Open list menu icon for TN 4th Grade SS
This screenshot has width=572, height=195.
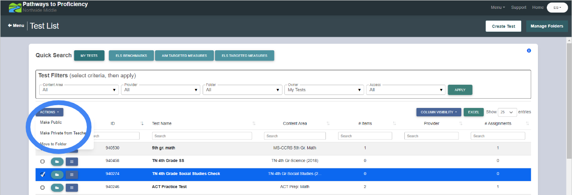point(72,161)
